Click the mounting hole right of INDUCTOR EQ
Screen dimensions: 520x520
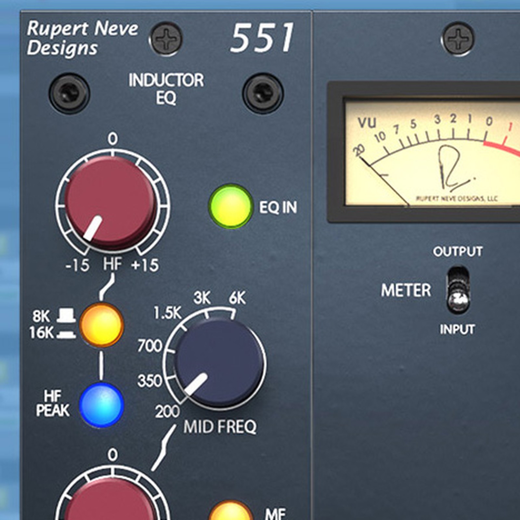263,93
